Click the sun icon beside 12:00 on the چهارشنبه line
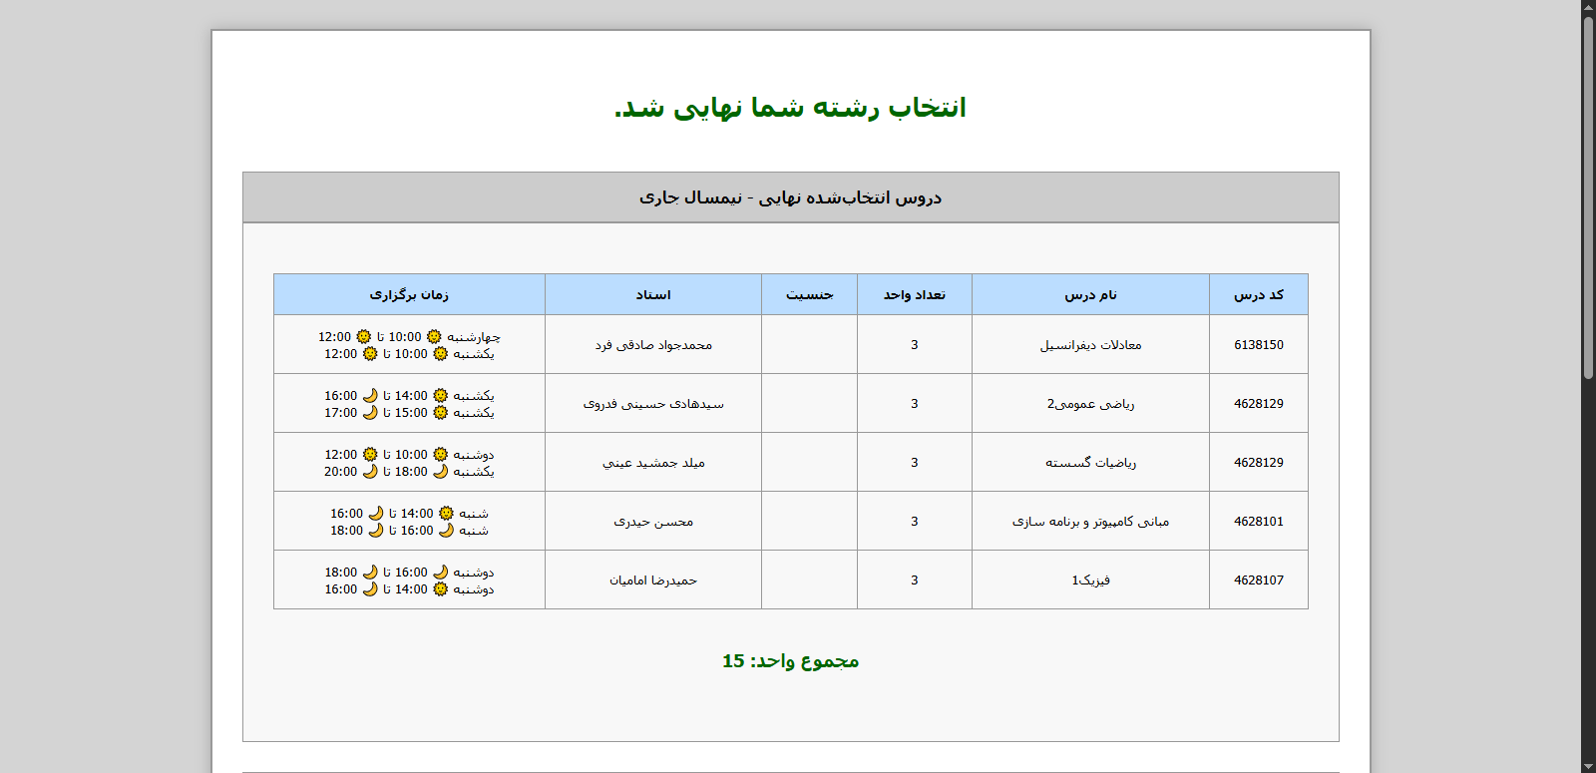Viewport: 1596px width, 773px height. 363,337
